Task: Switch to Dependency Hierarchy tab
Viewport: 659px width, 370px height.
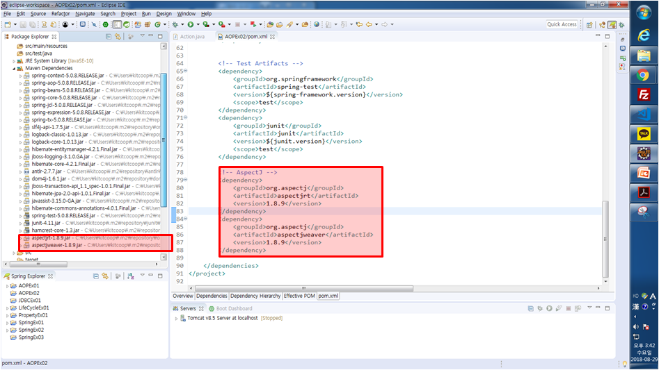Action: tap(255, 296)
